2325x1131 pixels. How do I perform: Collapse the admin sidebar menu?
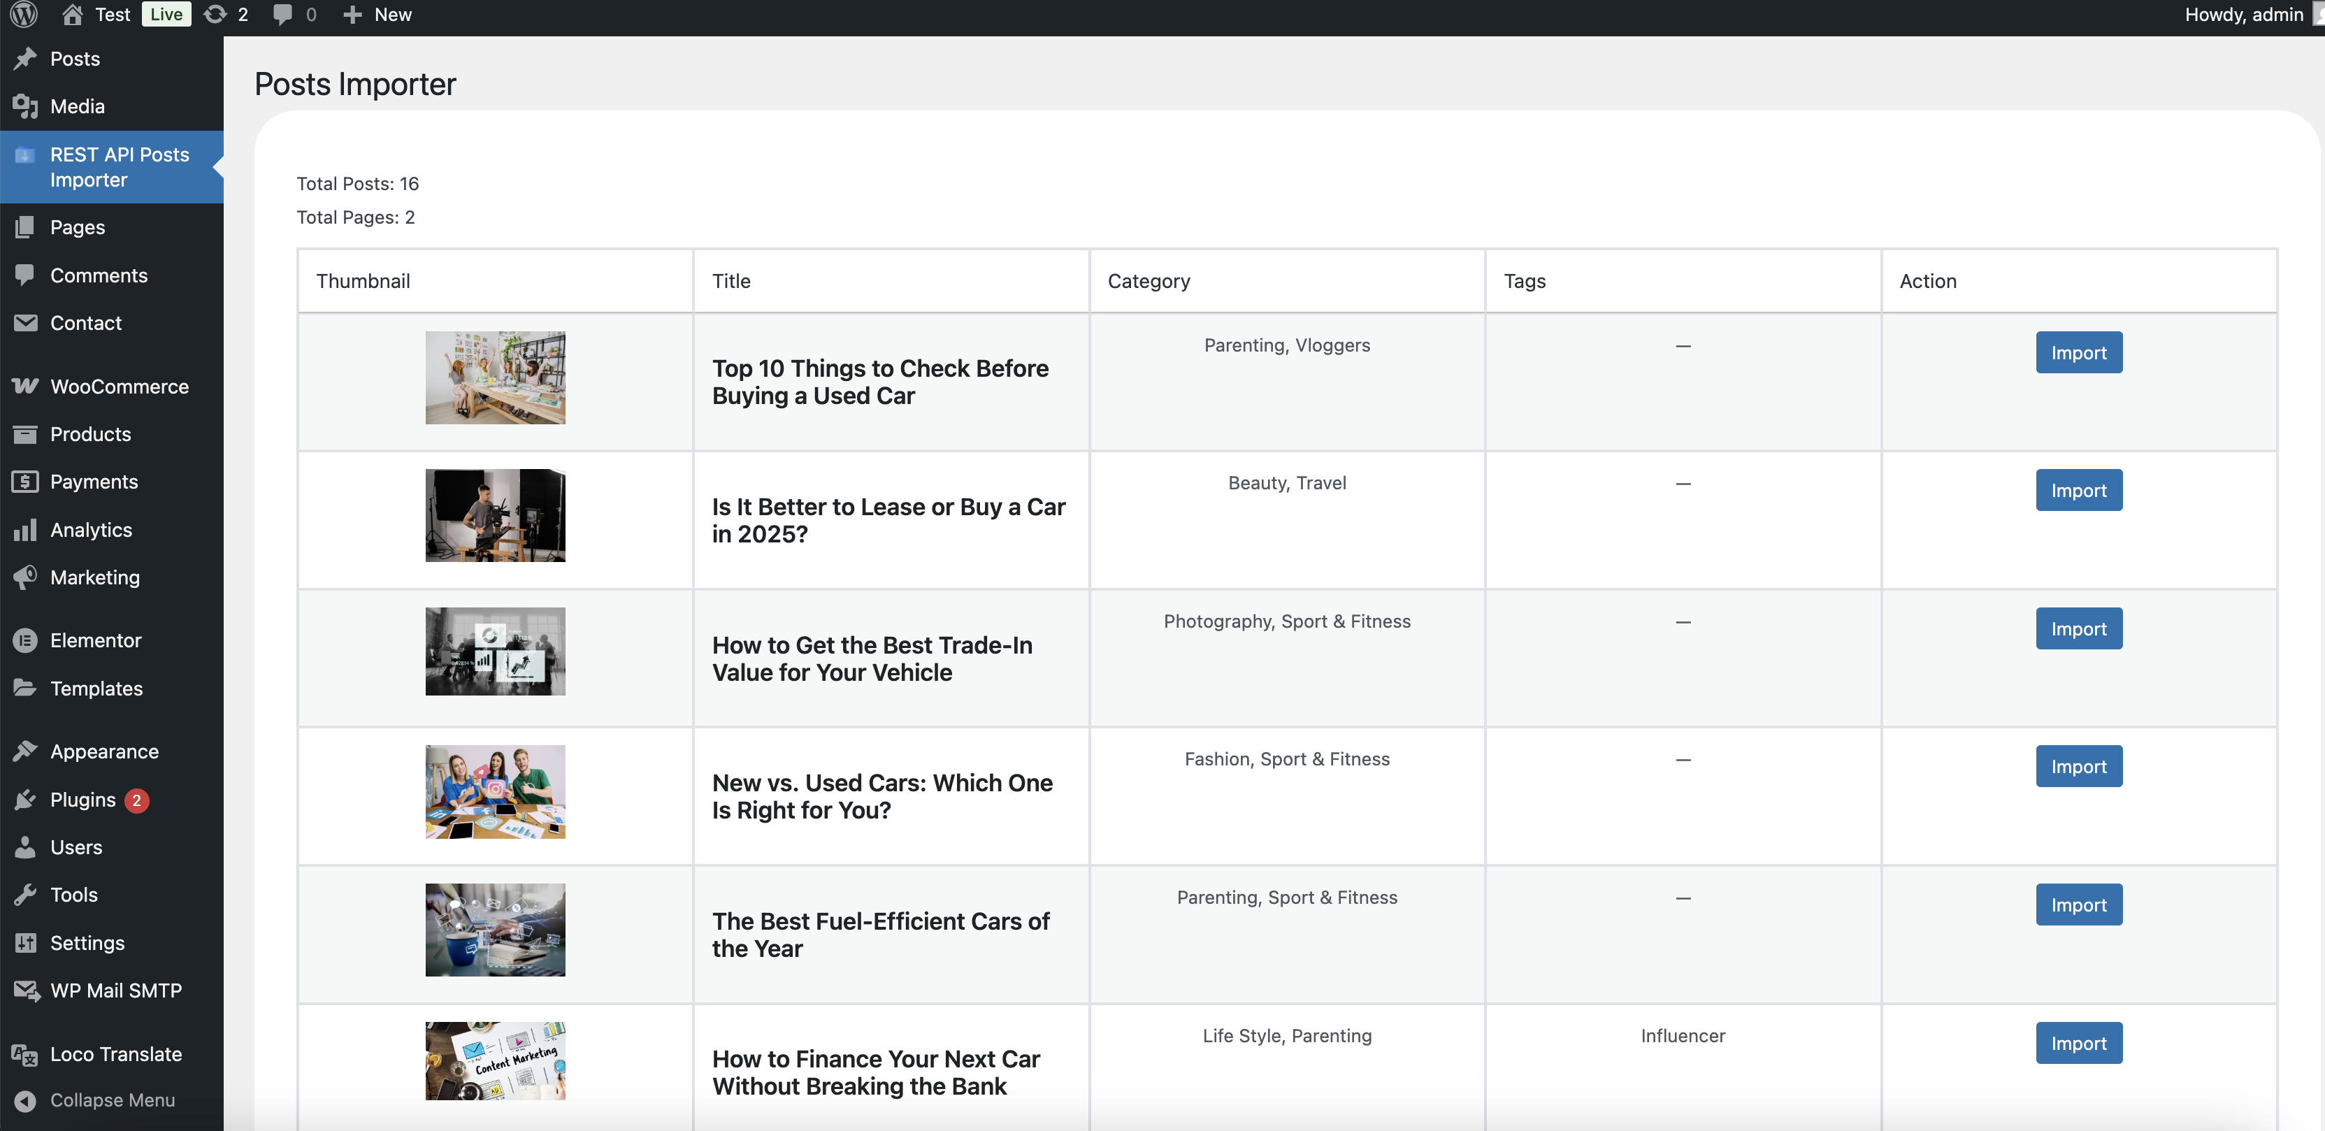click(112, 1100)
